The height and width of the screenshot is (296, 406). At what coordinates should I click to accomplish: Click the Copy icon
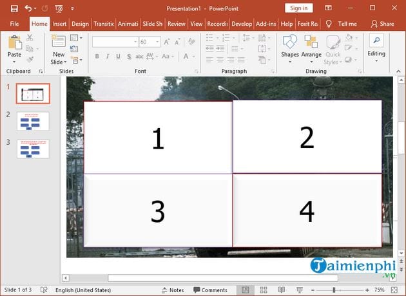[x=30, y=49]
